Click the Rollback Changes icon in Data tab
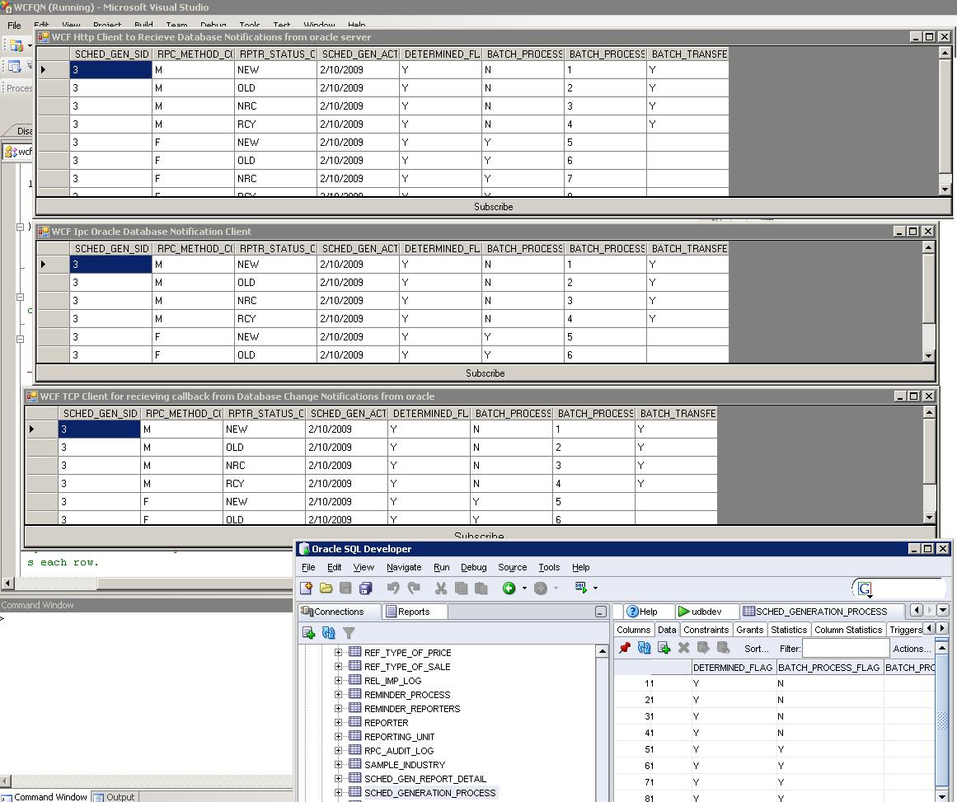The width and height of the screenshot is (957, 802). [x=723, y=648]
